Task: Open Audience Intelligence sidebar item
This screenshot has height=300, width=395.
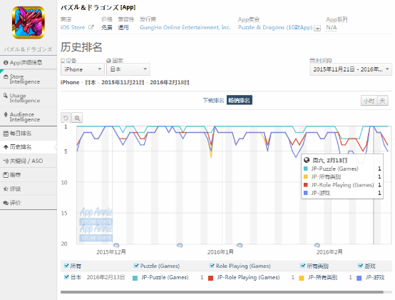Action: [29, 117]
